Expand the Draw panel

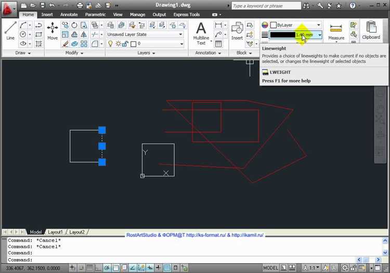coord(23,53)
